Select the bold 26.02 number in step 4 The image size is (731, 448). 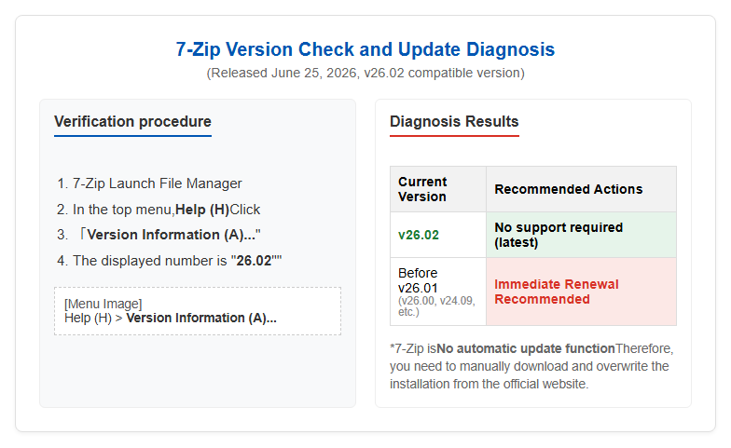254,261
